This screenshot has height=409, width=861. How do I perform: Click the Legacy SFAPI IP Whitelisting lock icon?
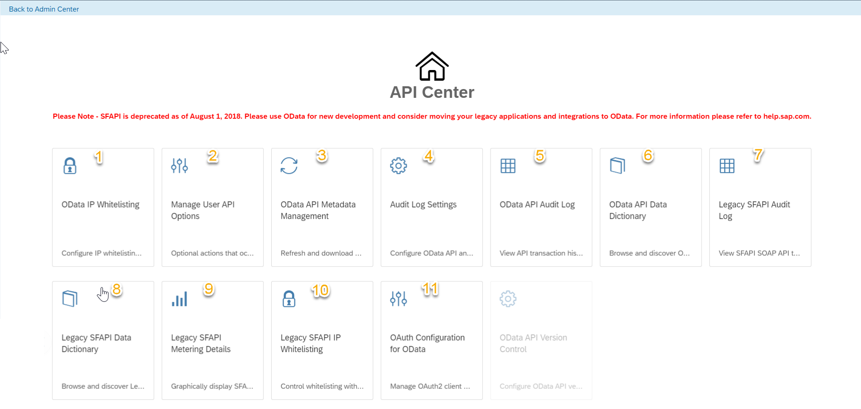pos(289,299)
